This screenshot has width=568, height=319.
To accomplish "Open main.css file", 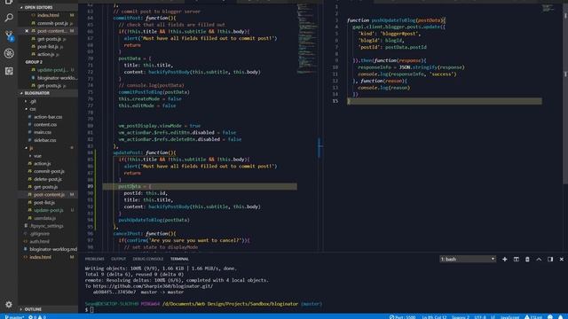I will click(x=43, y=132).
